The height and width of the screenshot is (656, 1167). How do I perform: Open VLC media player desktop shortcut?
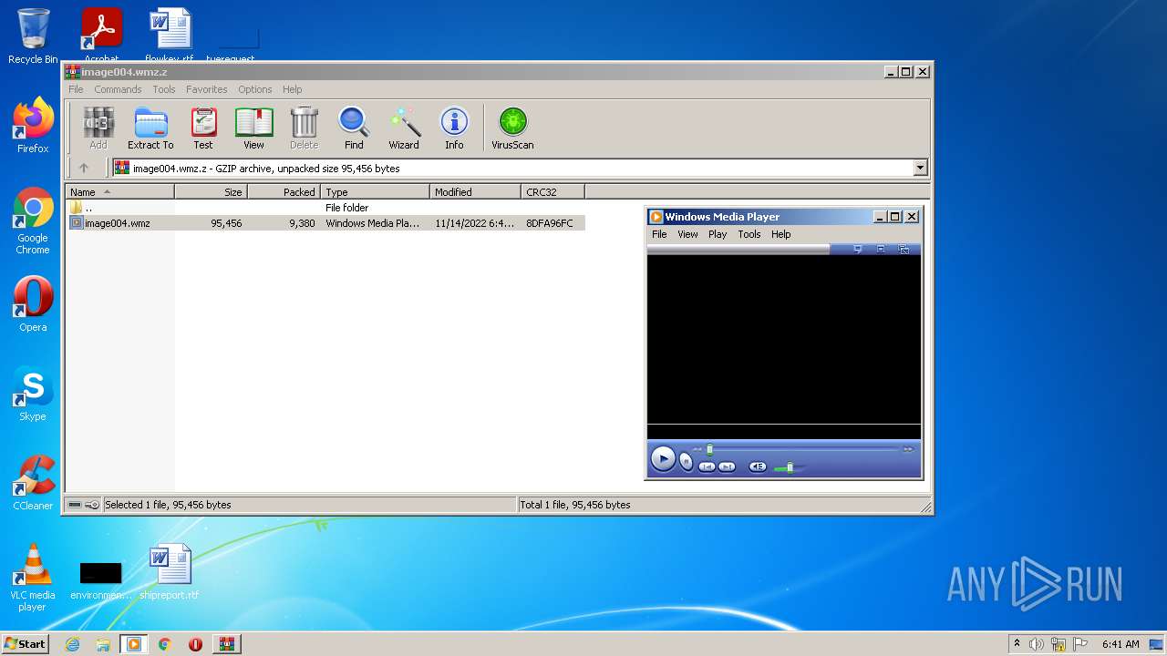33,578
